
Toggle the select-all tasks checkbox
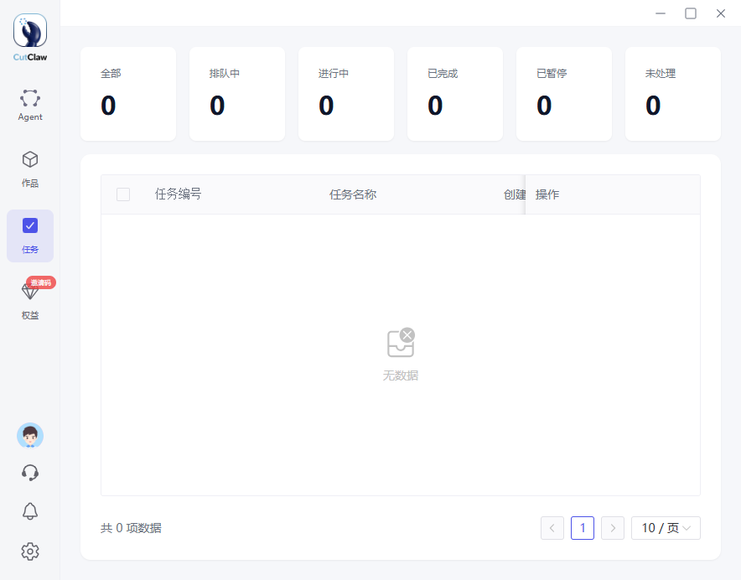coord(123,194)
